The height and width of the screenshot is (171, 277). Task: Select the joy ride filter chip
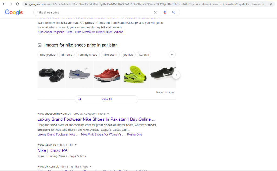pos(128,55)
